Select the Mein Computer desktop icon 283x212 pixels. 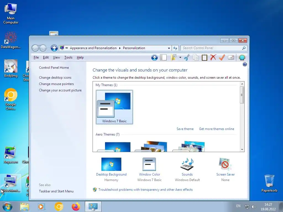[x=11, y=14]
